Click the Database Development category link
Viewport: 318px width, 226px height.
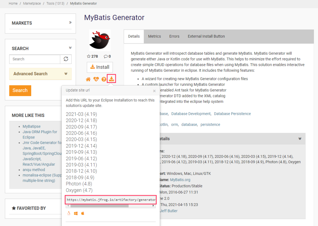[191, 114]
